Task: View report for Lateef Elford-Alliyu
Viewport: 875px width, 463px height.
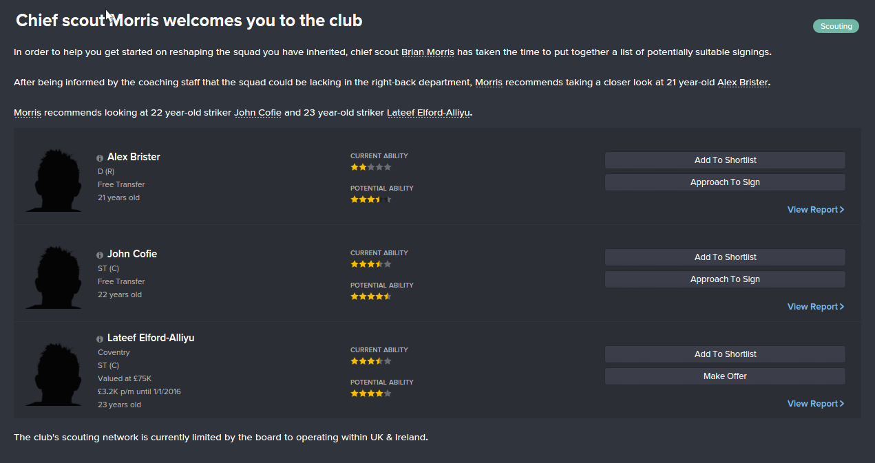Action: click(815, 404)
